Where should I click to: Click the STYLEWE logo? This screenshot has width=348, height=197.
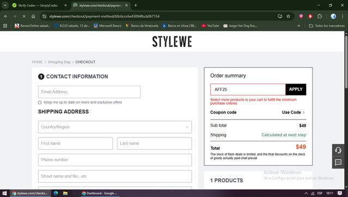172,41
